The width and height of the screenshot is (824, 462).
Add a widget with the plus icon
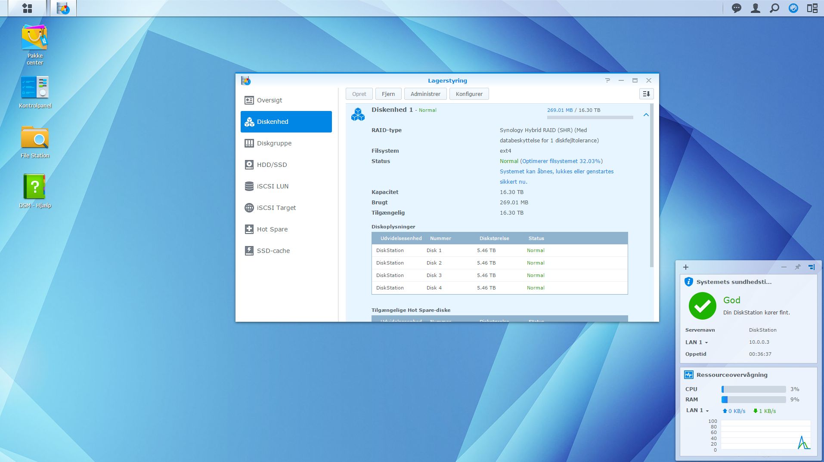pos(686,267)
